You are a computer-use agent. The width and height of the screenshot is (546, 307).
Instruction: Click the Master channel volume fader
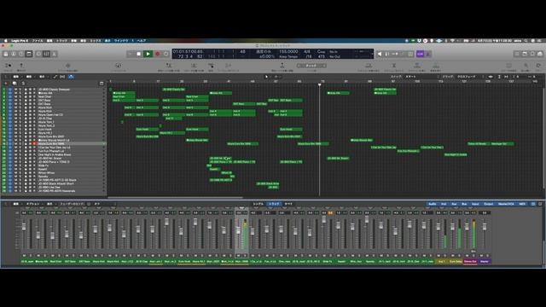(x=485, y=227)
